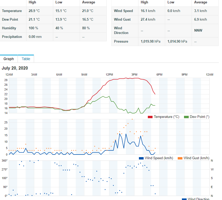
Task: Click the 15.1 °C low temperature value
Action: click(x=61, y=11)
